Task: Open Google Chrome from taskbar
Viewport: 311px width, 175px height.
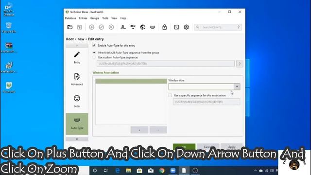Action: click(162, 171)
